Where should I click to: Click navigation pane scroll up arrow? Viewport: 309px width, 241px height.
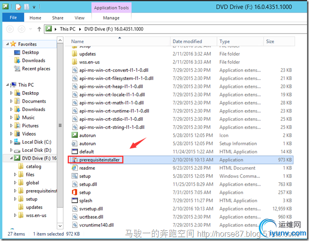pos(60,40)
